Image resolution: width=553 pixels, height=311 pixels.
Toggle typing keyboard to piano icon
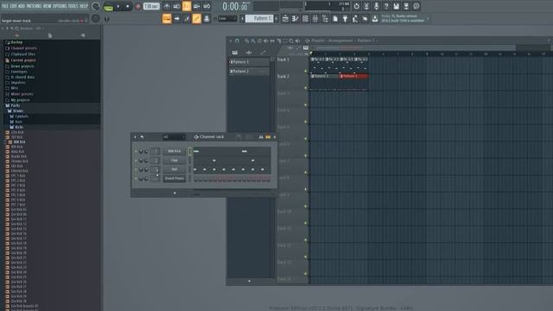[167, 19]
